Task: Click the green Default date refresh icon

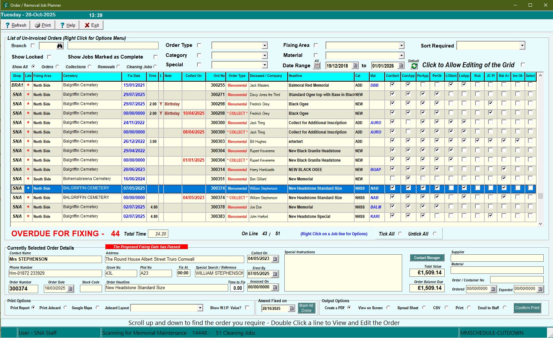Action: [414, 66]
